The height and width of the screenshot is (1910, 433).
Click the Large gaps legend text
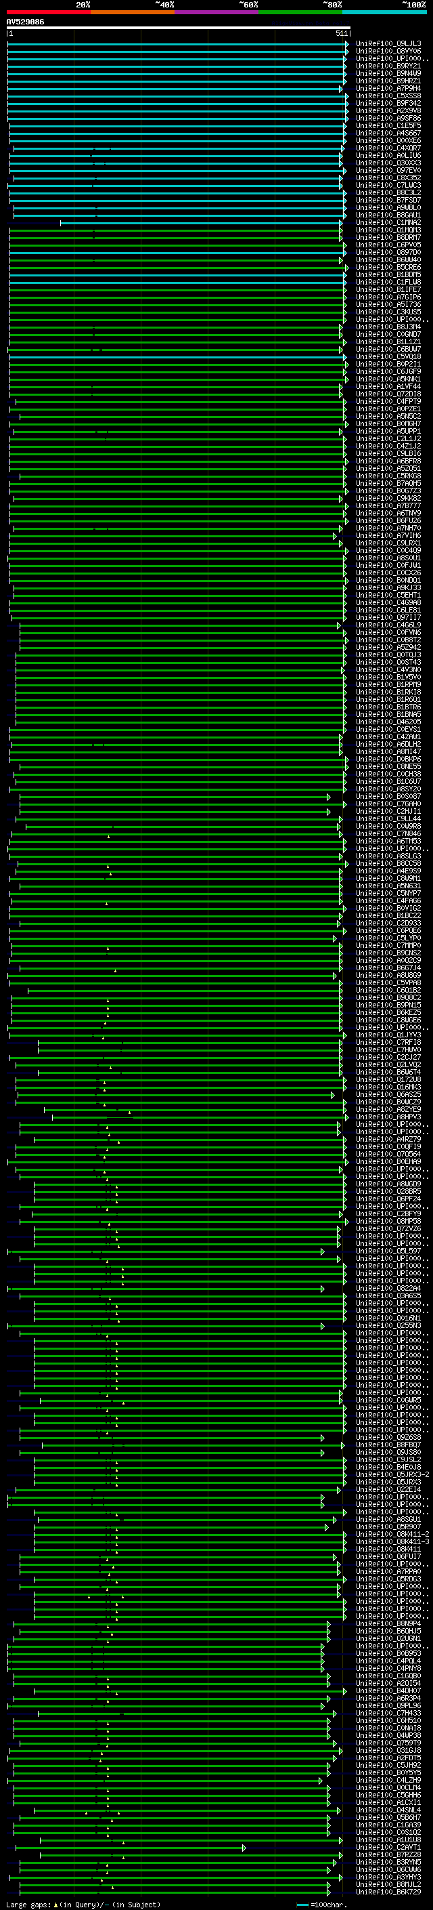[83, 1905]
